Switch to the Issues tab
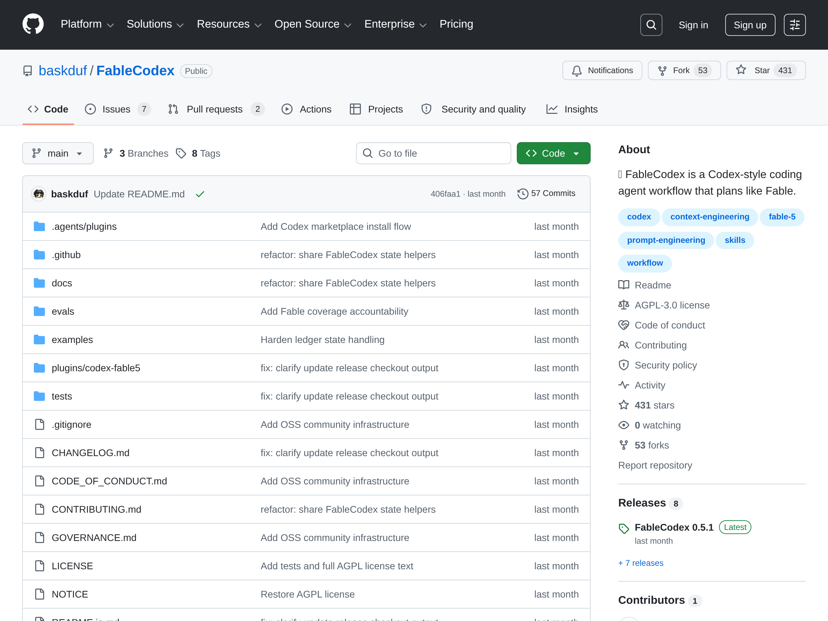The width and height of the screenshot is (828, 621). (x=118, y=109)
